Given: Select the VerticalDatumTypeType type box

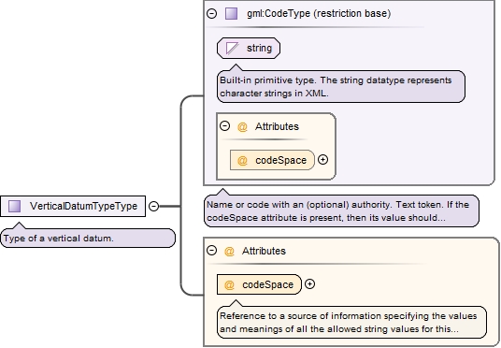Looking at the screenshot, I should 73,207.
